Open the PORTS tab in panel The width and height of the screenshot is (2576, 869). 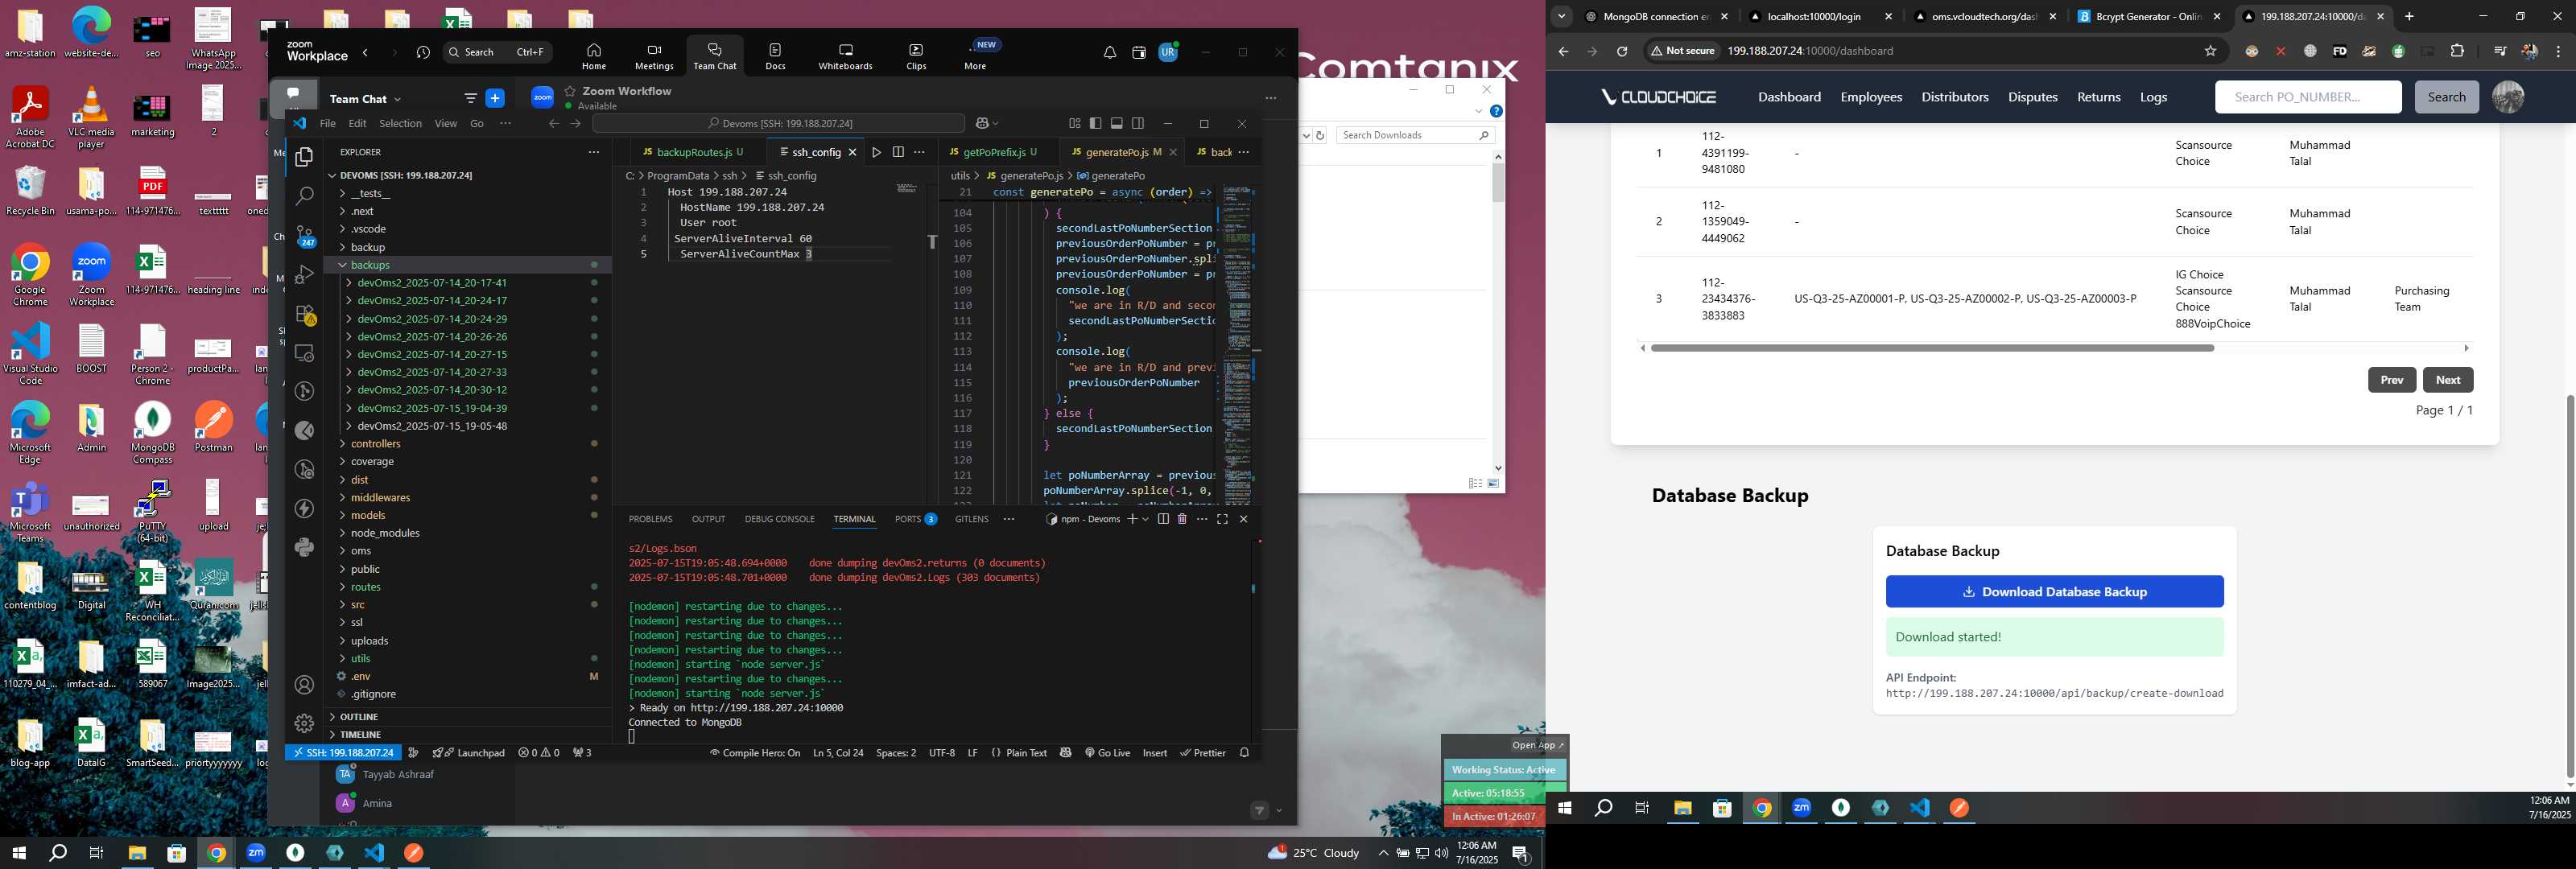915,519
